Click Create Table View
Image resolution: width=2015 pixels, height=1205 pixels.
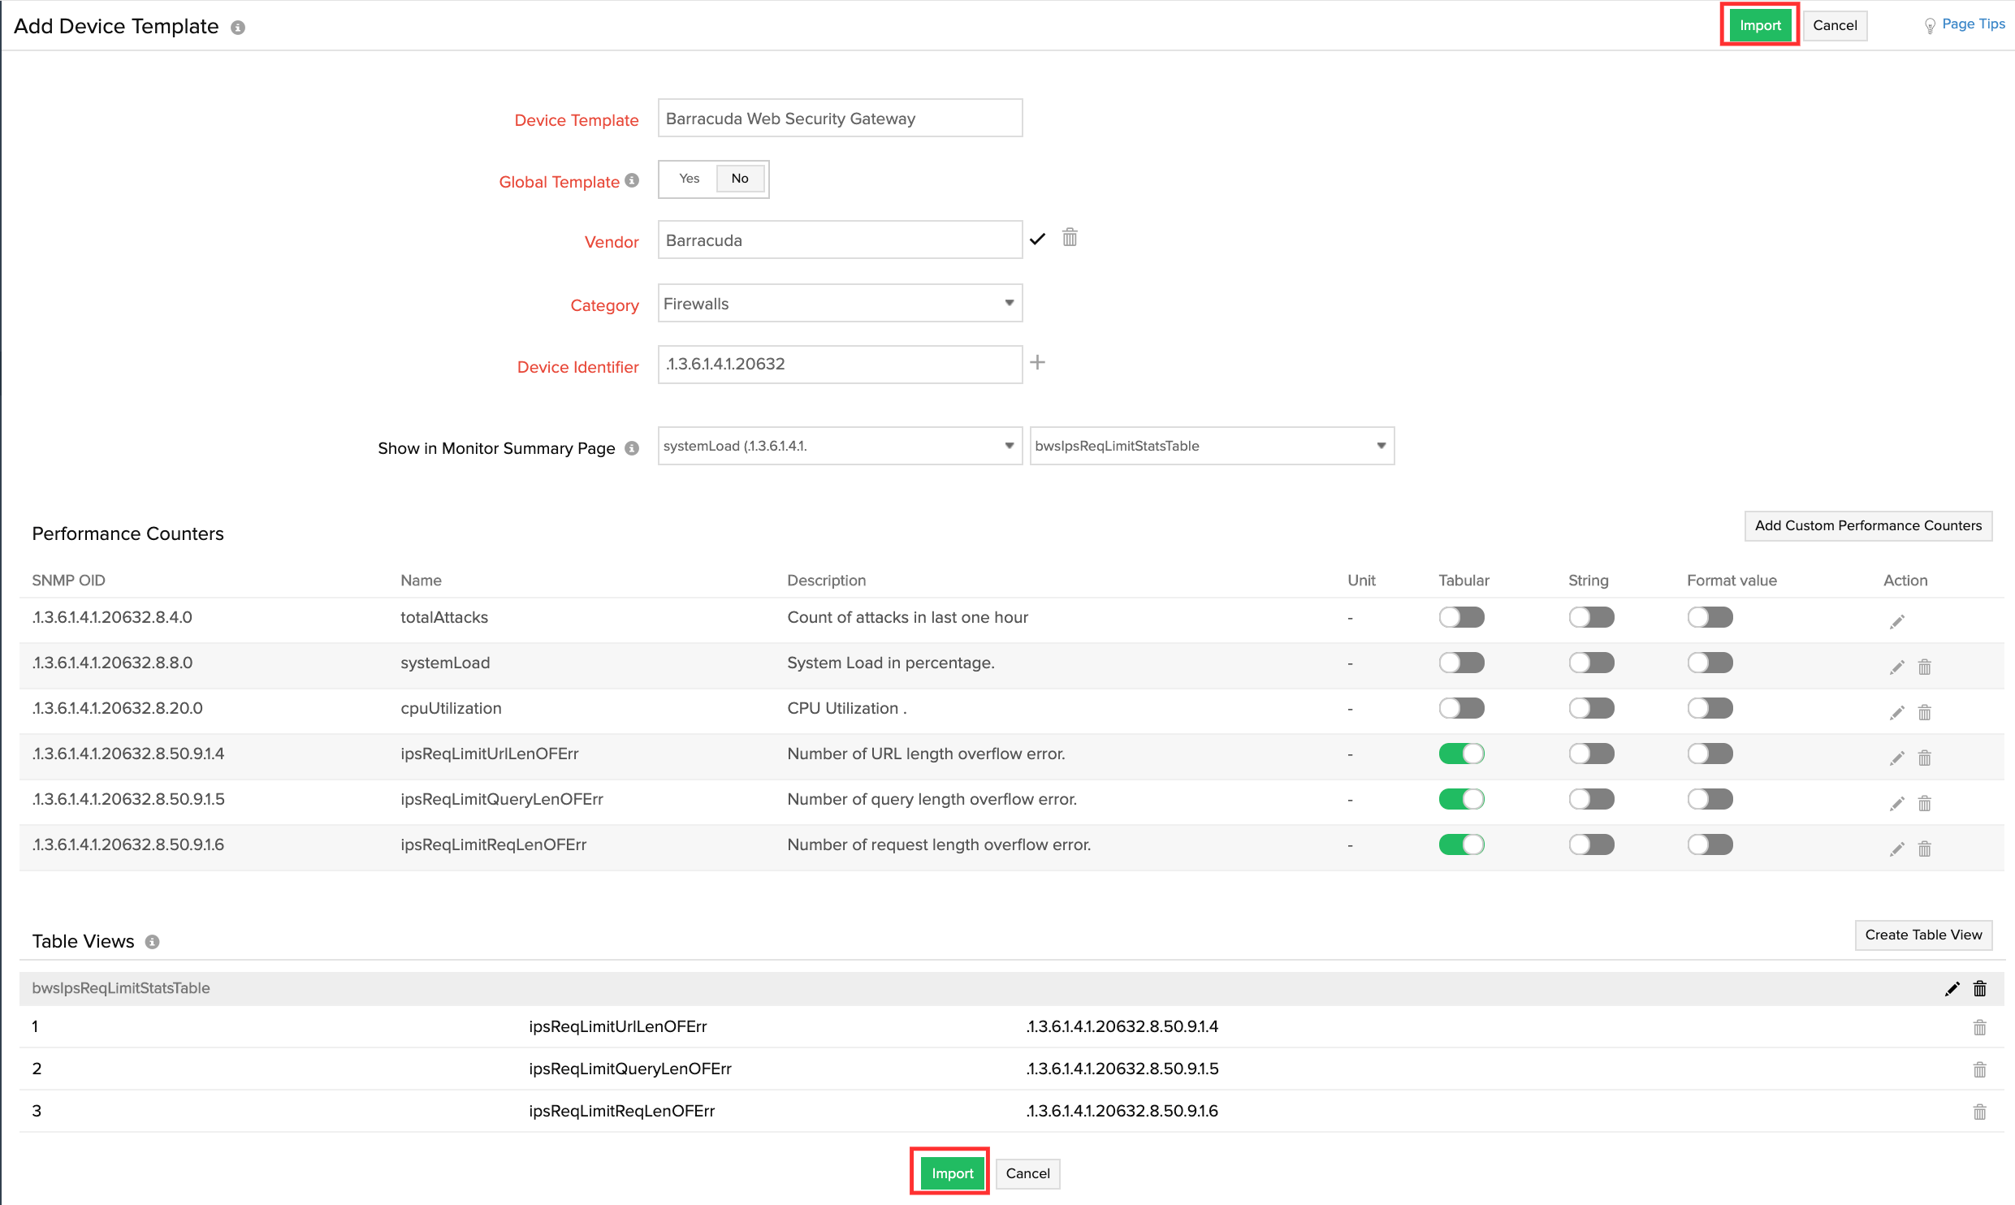[1923, 935]
